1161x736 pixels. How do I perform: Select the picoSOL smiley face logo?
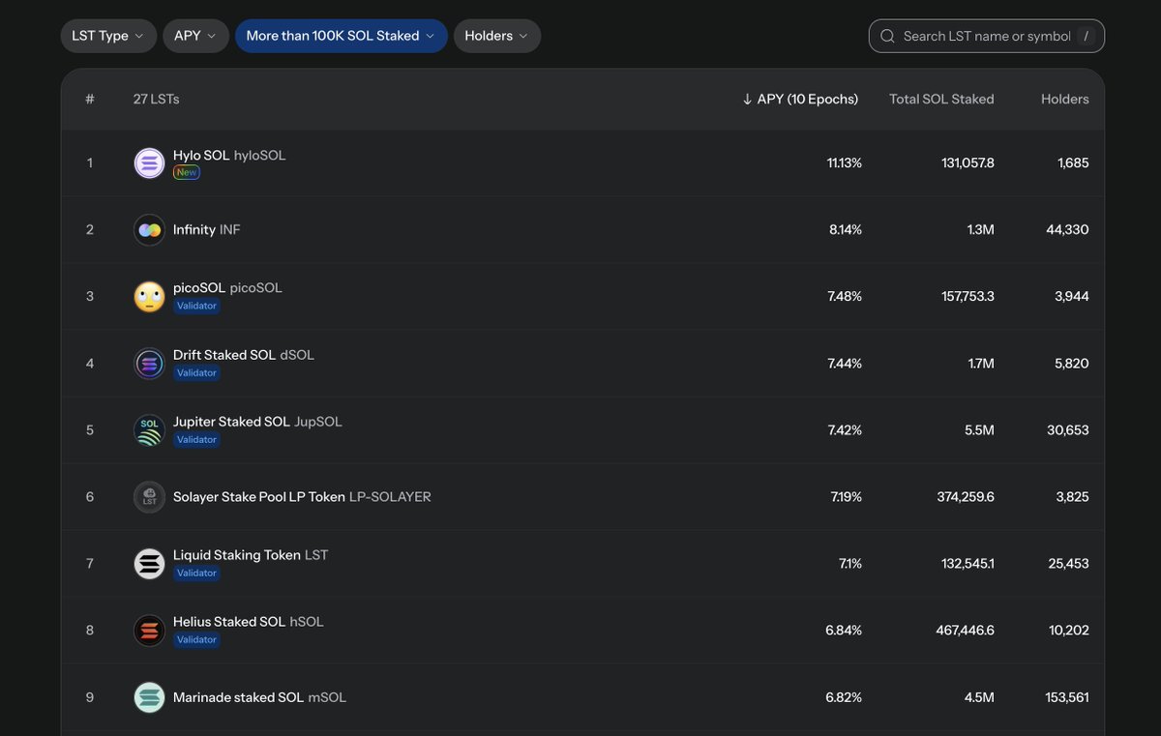click(149, 296)
